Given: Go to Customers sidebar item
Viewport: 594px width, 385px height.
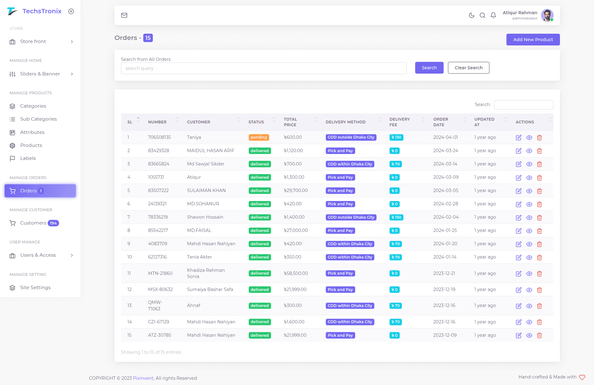Looking at the screenshot, I should point(33,223).
